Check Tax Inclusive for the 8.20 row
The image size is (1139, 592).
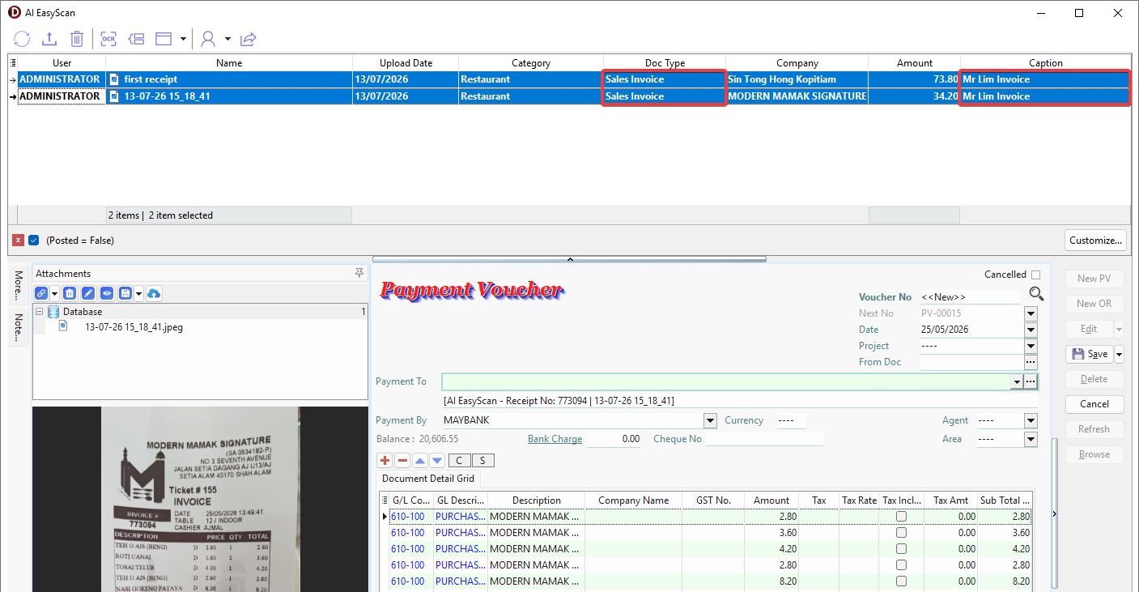(901, 581)
